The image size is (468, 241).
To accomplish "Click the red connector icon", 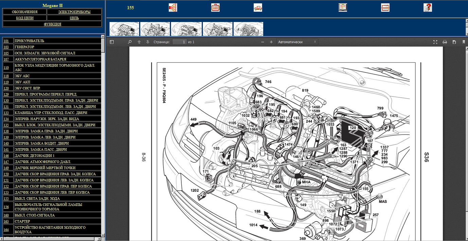I will [x=215, y=7].
